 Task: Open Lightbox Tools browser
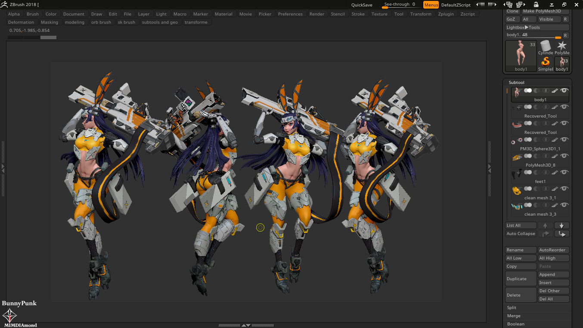(537, 27)
